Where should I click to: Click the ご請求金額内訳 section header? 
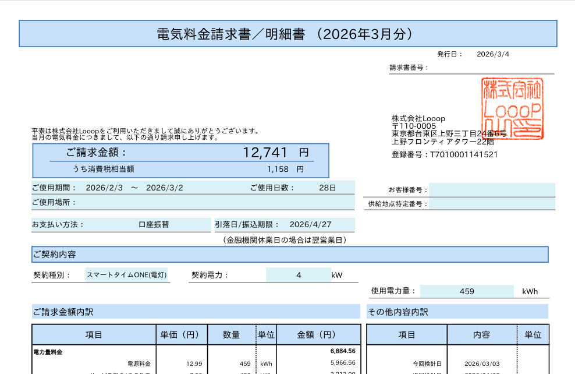[x=196, y=312]
